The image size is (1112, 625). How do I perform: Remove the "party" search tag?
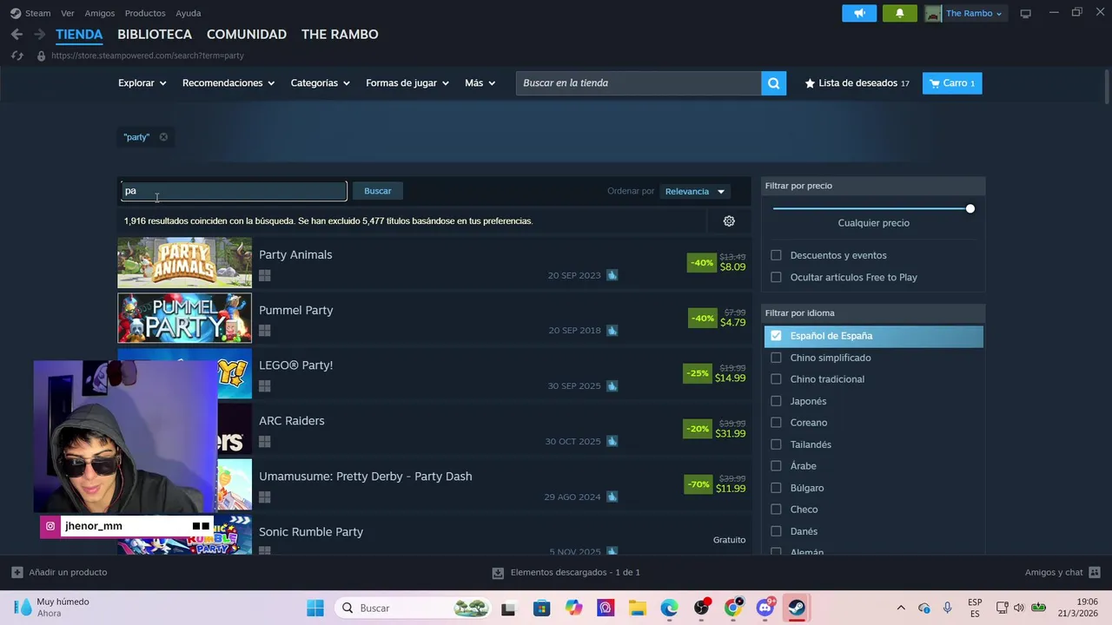pos(163,137)
